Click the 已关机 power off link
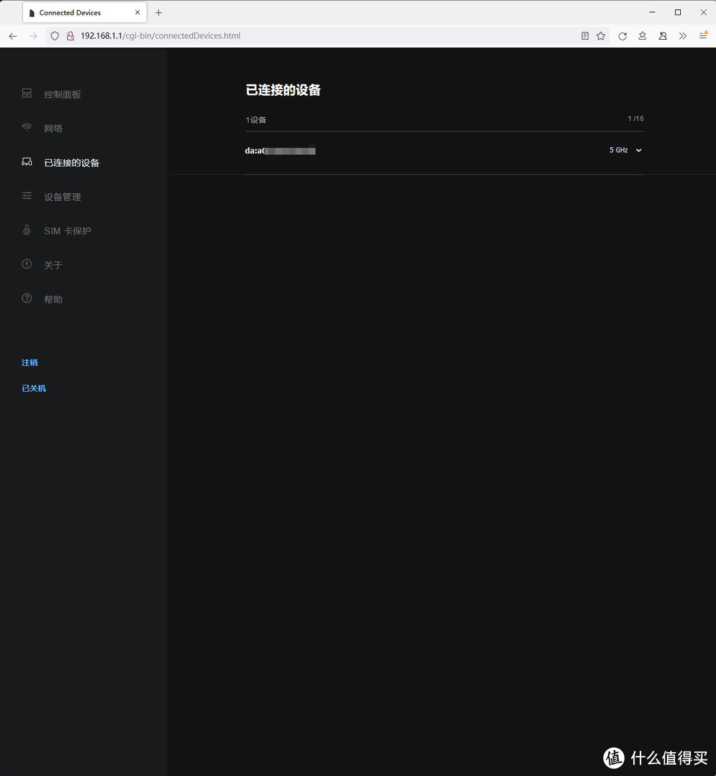Viewport: 716px width, 776px height. (34, 388)
